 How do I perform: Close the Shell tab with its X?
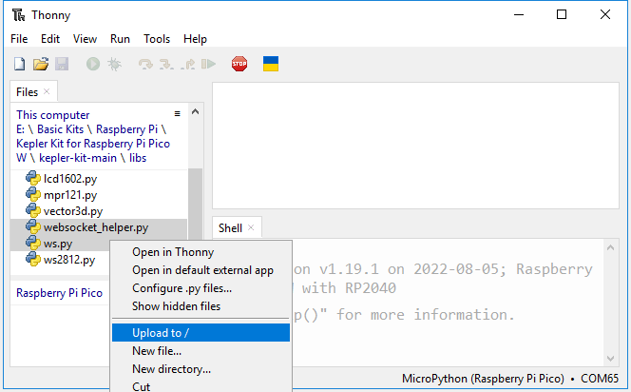click(x=251, y=227)
